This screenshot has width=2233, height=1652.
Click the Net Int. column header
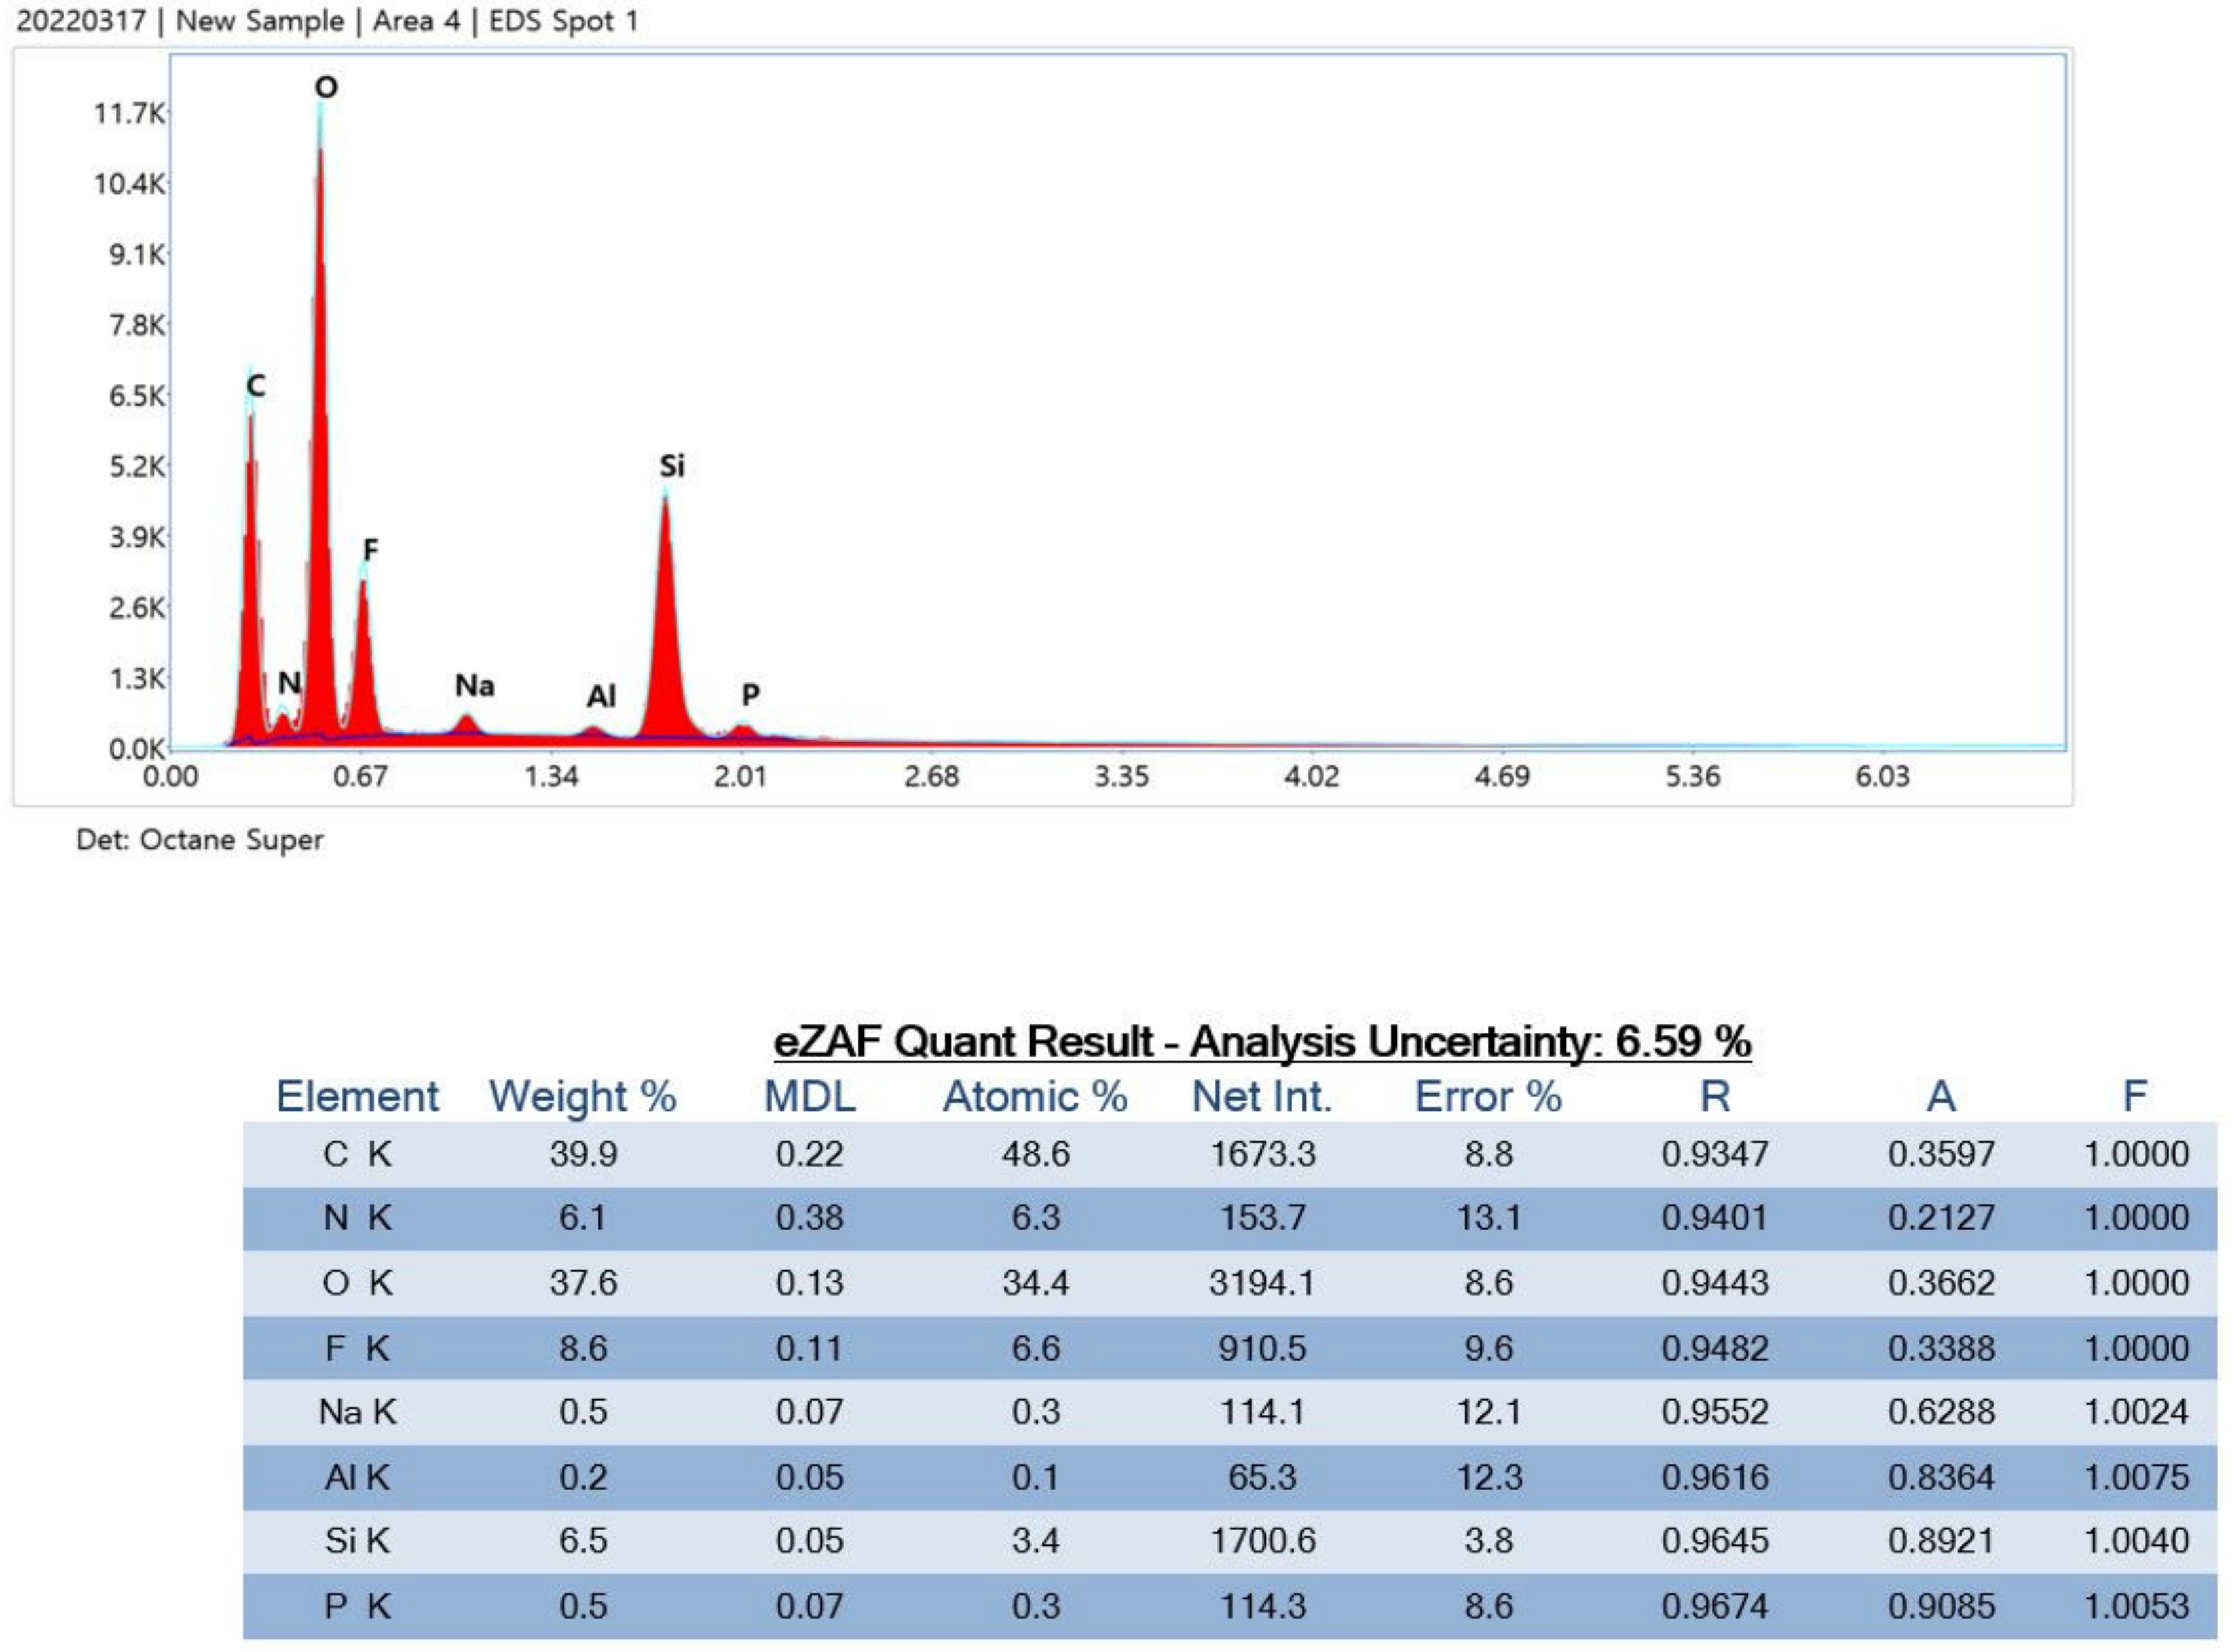pyautogui.click(x=1262, y=1097)
